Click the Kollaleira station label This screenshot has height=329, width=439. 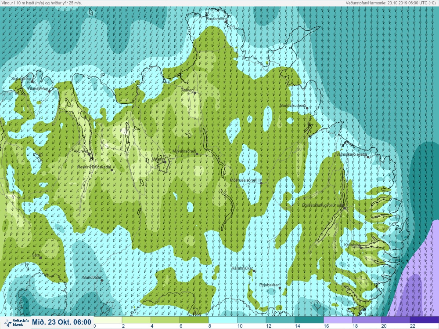tap(352, 245)
